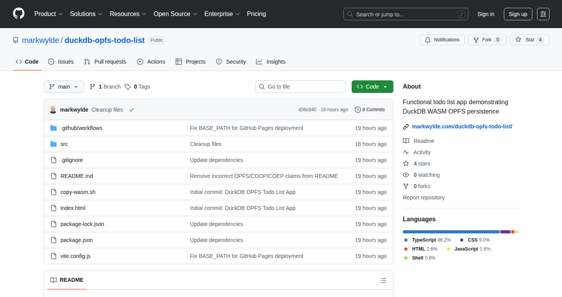Screen dimensions: 562x297
Task: Open the markwylde owner link
Action: (x=41, y=40)
